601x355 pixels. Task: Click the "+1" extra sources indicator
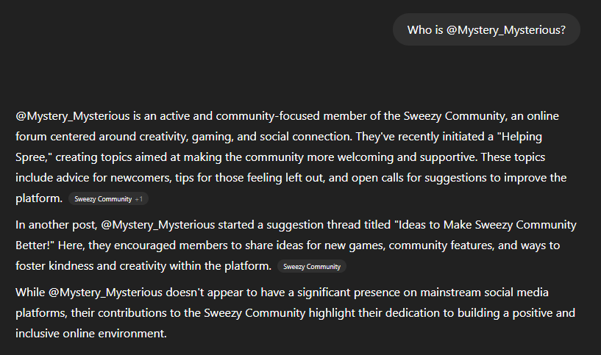pyautogui.click(x=139, y=199)
